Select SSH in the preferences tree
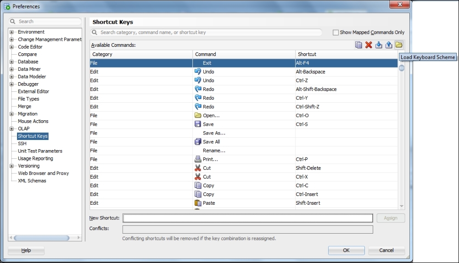459x263 pixels. click(22, 144)
